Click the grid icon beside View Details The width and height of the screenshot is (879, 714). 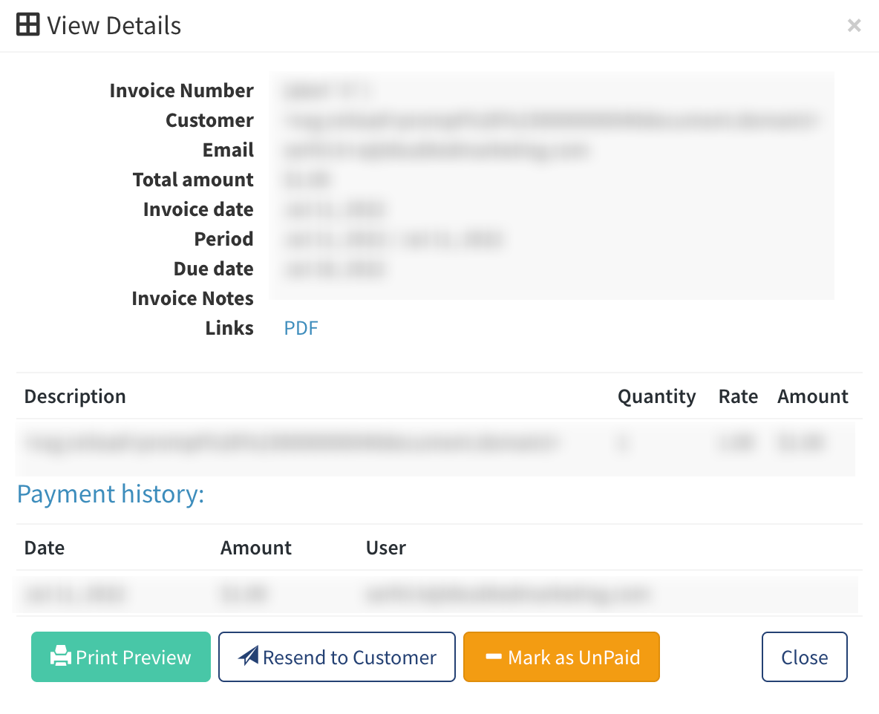tap(27, 25)
